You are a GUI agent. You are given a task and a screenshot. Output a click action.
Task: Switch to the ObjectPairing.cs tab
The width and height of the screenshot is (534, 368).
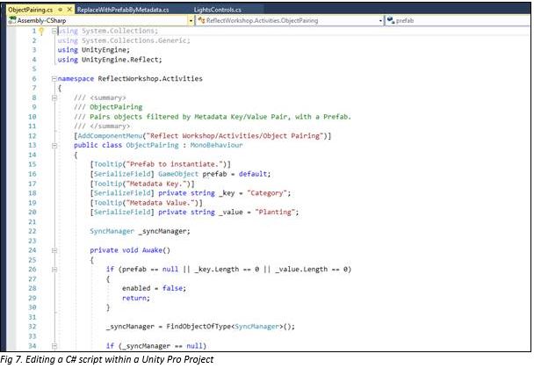31,10
